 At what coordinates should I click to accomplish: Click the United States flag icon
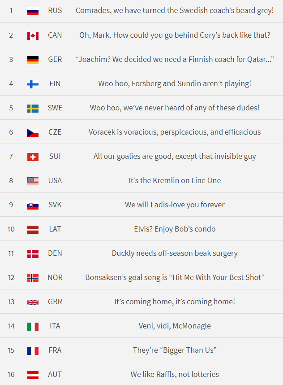[x=33, y=181]
